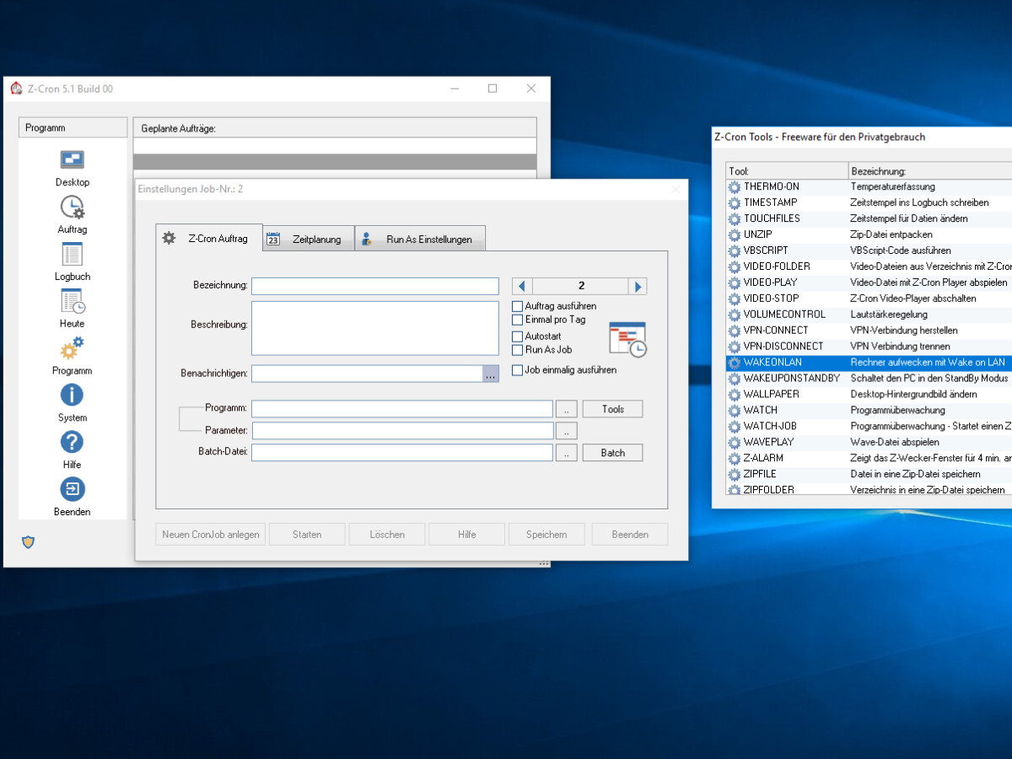View System information icon
The width and height of the screenshot is (1012, 759).
(x=72, y=395)
